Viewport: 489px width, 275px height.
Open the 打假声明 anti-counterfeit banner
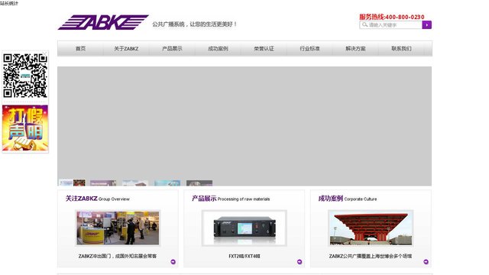(25, 128)
